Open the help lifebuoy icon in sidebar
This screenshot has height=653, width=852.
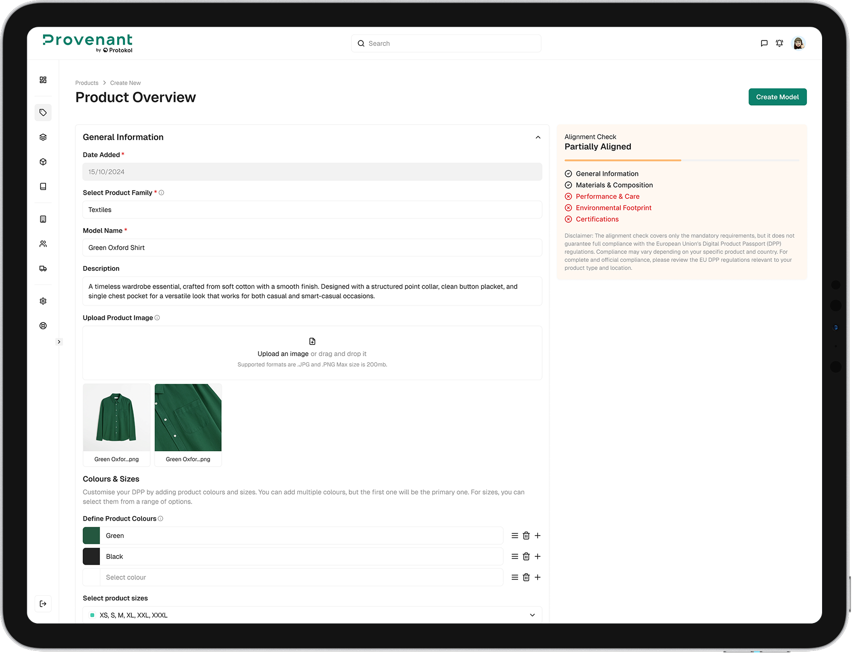(x=43, y=325)
